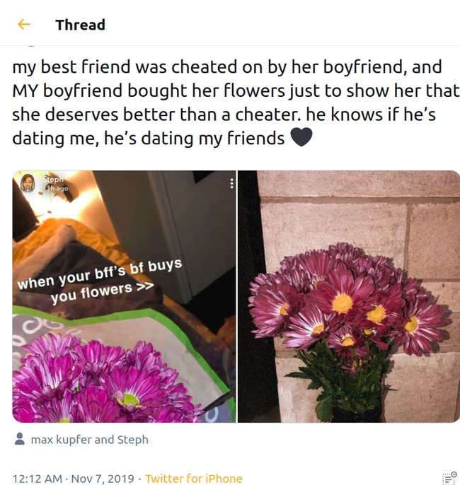Click the snap caption about bff's bf
Screen dimensions: 460x485
pos(99,281)
